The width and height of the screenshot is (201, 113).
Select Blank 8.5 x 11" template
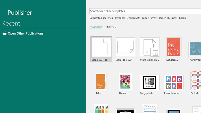(x=101, y=47)
